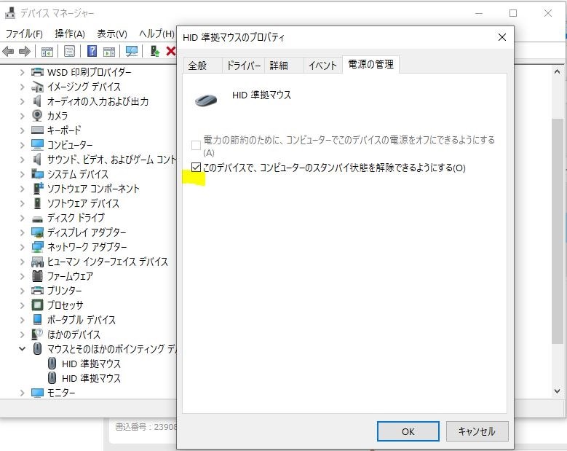Select the second HID 準拠マウス tree item

[x=91, y=378]
